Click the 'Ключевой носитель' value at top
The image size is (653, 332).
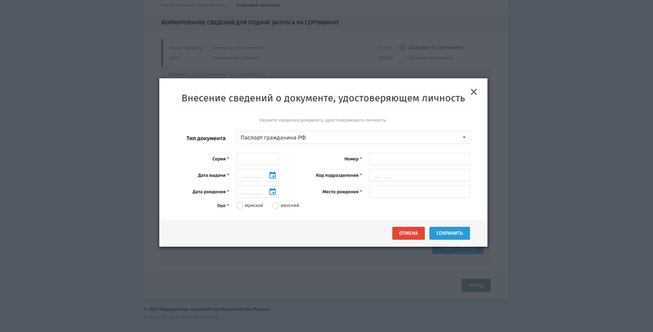[257, 5]
